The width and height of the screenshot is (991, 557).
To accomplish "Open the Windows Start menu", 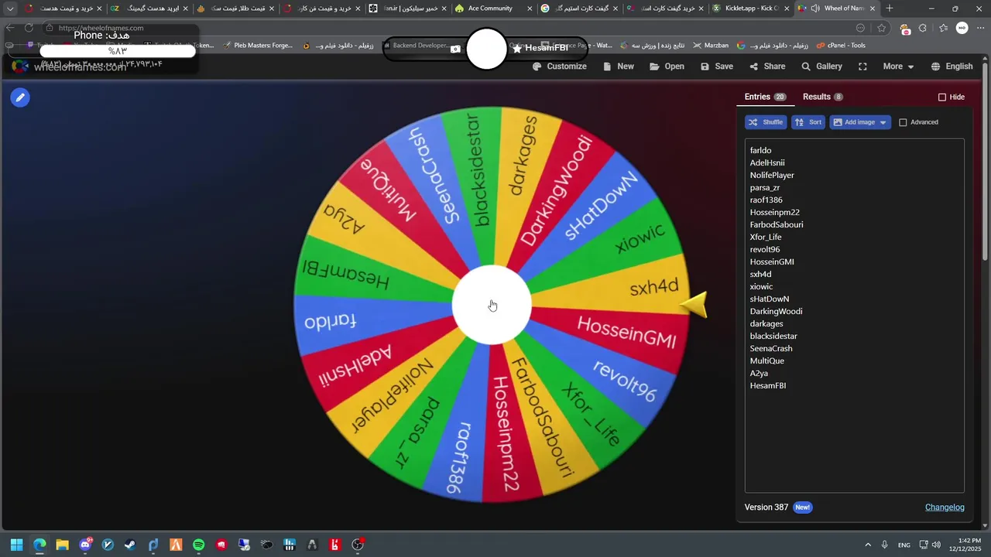I will pos(16,545).
